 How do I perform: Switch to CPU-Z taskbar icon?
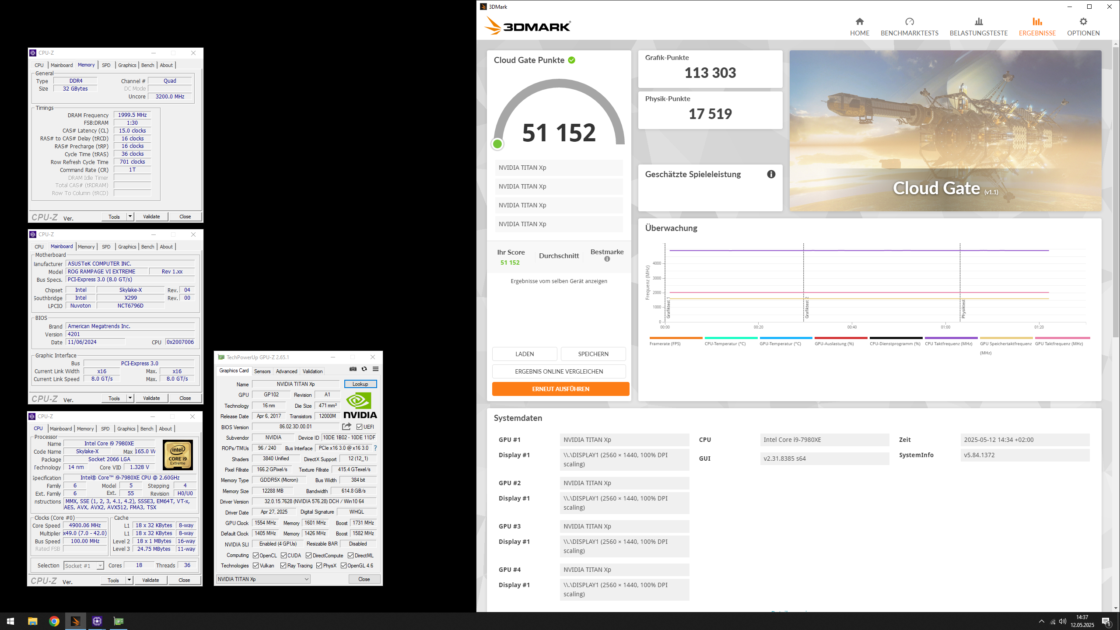click(97, 621)
